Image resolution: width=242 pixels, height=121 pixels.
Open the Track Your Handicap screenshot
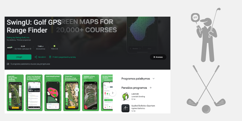click(x=34, y=93)
